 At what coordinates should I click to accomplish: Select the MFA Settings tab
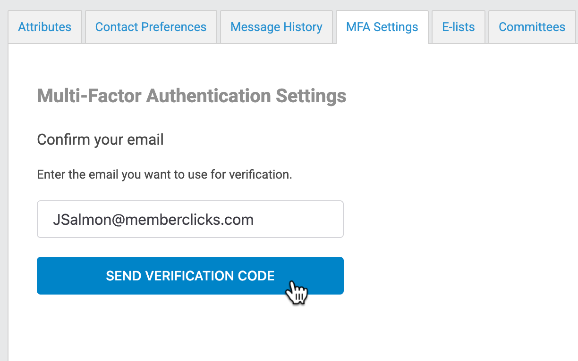coord(382,27)
